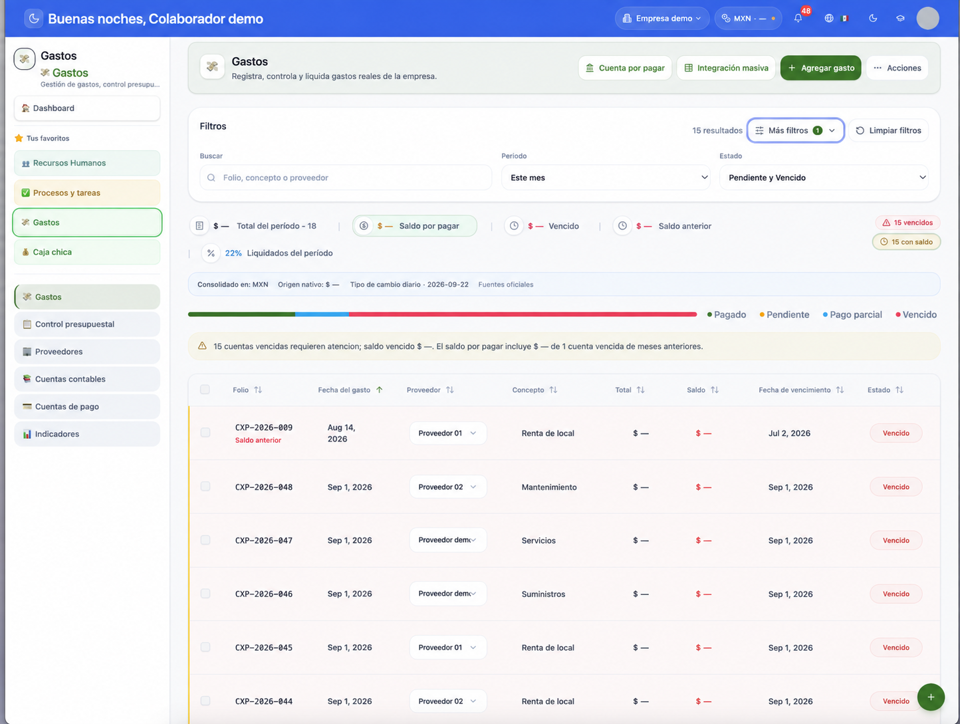Sort table by Concepto column arrows
Image resolution: width=960 pixels, height=724 pixels.
point(553,390)
